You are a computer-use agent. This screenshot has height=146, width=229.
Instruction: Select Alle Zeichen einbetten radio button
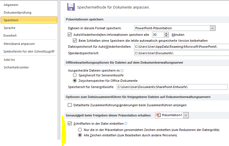tap(80, 135)
